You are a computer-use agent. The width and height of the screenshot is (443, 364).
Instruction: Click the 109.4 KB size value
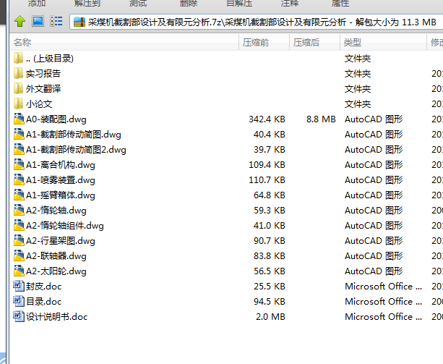click(267, 165)
